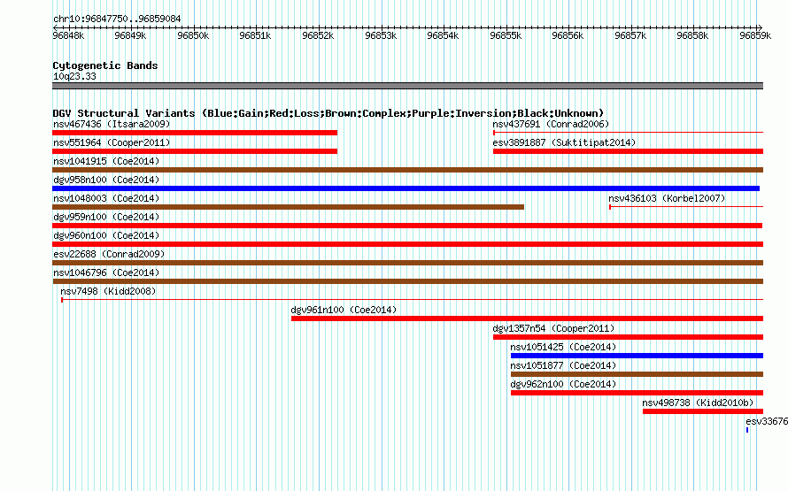Image resolution: width=788 pixels, height=491 pixels.
Task: Select the red esv3891887 loss bar
Action: (x=629, y=151)
